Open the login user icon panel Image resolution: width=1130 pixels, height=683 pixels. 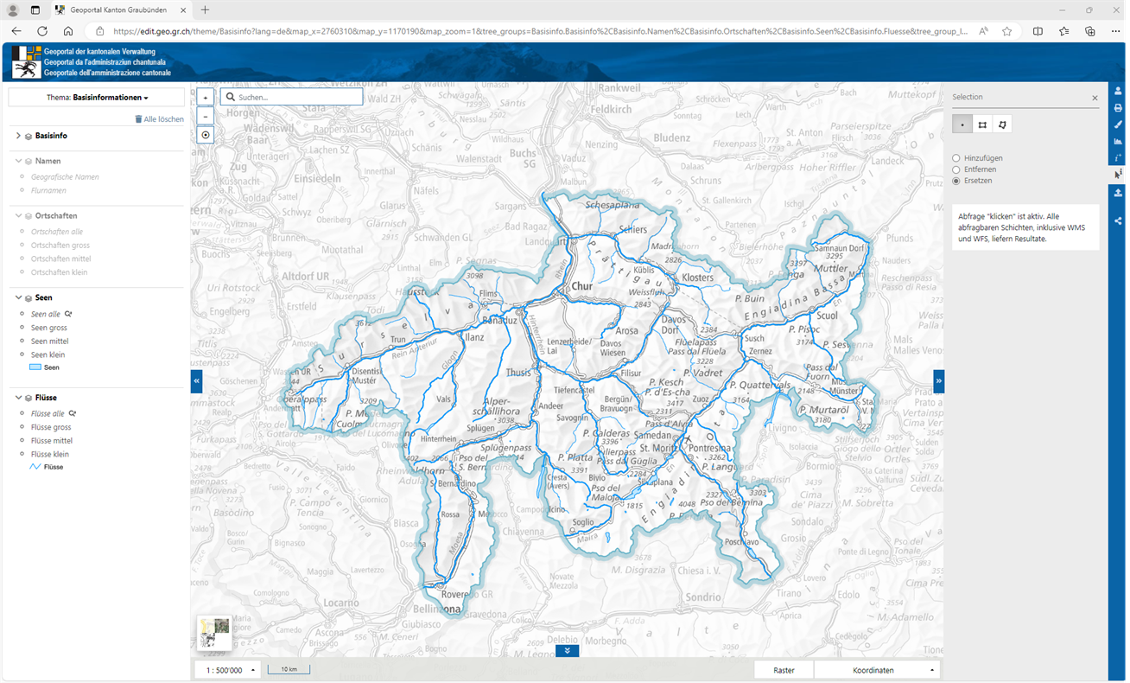pyautogui.click(x=1119, y=91)
